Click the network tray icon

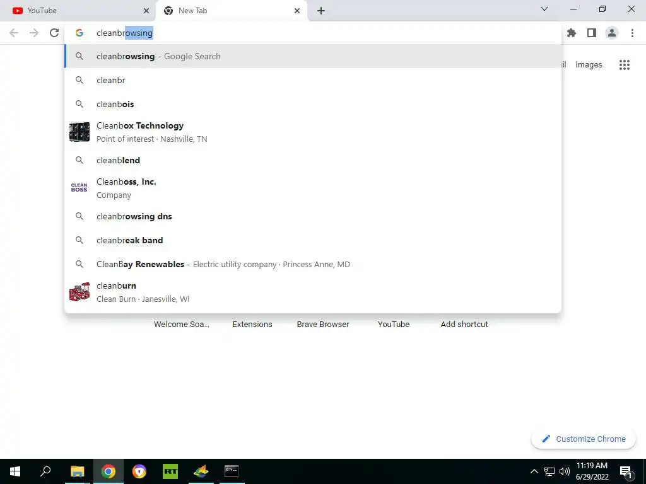549,471
